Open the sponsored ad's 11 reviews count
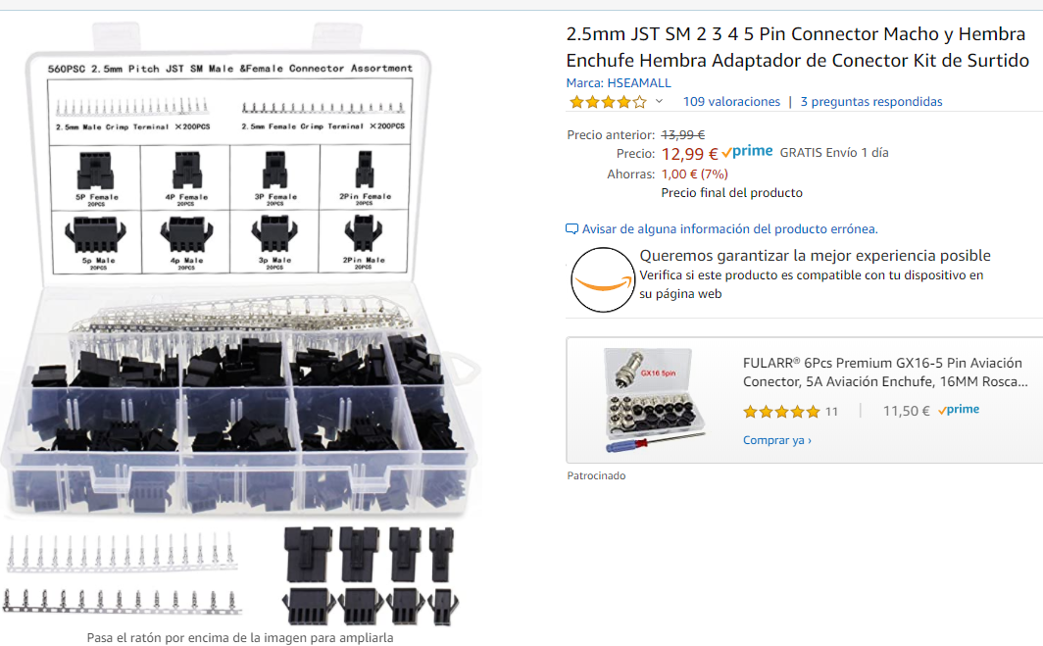Screen dimensions: 1043x646 point(831,412)
